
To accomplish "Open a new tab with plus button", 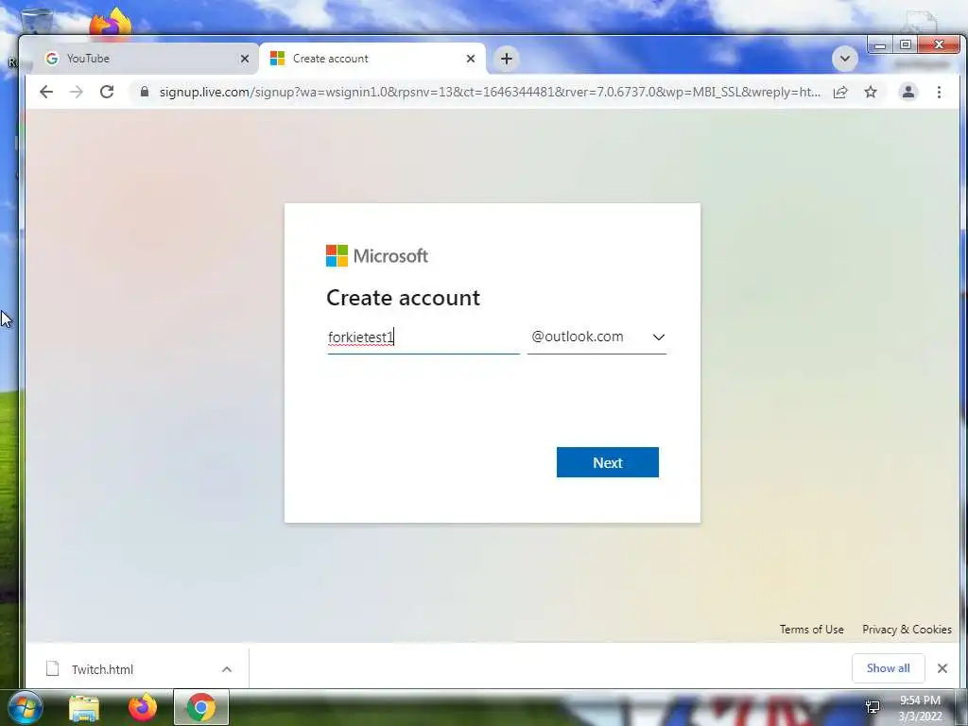I will click(x=507, y=59).
